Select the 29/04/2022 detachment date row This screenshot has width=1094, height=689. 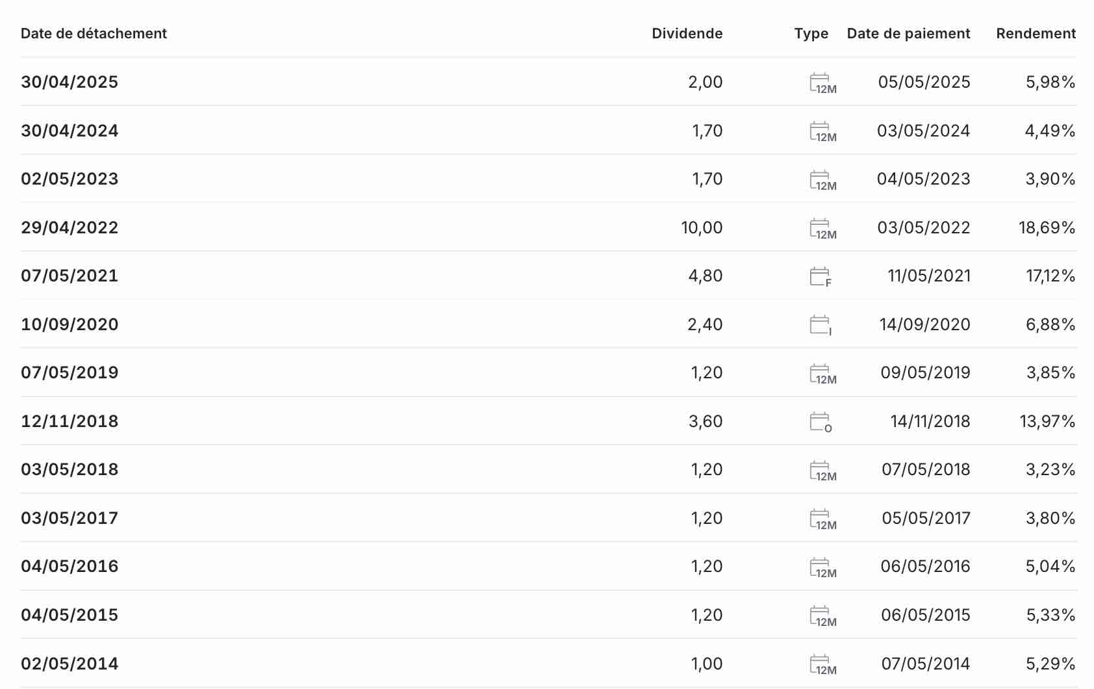(x=548, y=227)
